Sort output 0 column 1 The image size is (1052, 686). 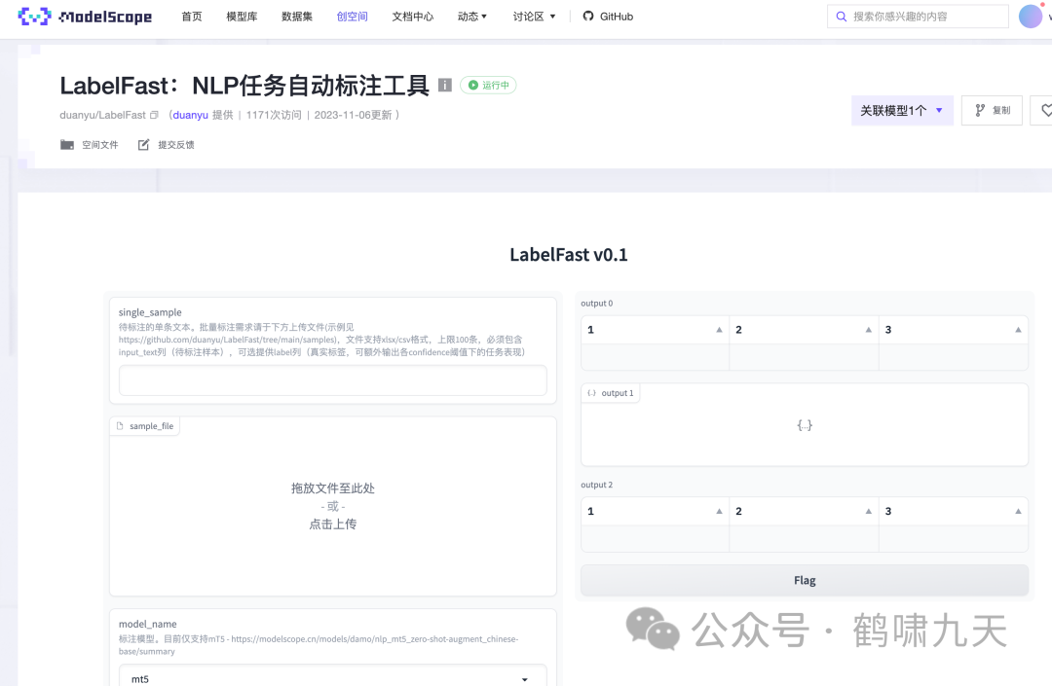719,330
